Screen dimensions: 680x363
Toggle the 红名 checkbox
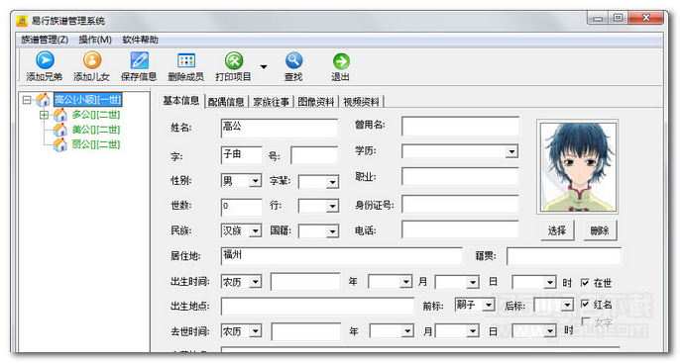click(x=585, y=305)
